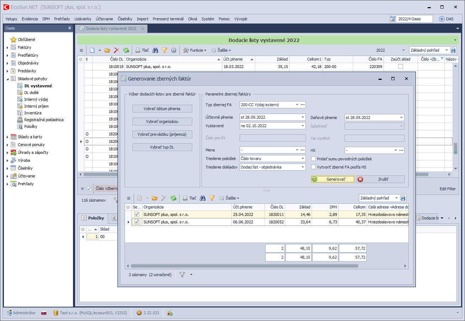Click the yellow filter funnel in main toolbar
This screenshot has height=321, width=465.
pos(164,51)
